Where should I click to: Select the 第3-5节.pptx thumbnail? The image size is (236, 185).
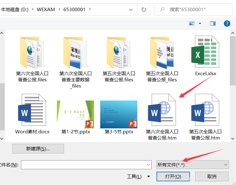click(x=119, y=114)
